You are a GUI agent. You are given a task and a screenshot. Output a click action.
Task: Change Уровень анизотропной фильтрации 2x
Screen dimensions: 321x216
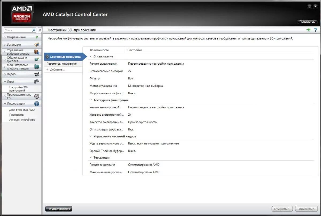[130, 115]
